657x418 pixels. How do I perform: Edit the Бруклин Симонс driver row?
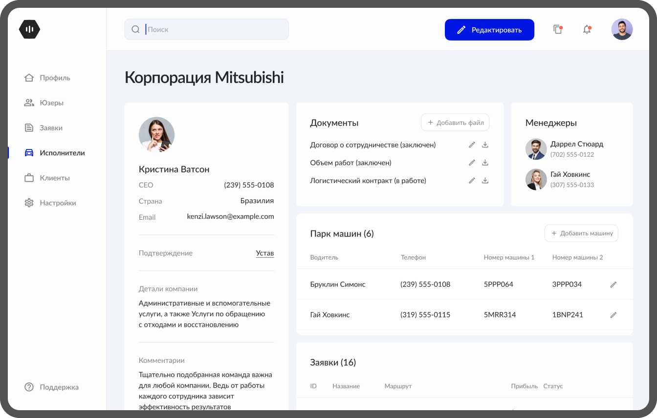click(x=613, y=284)
